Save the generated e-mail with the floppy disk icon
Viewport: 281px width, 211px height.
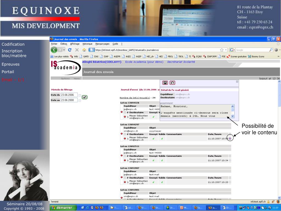click(x=165, y=83)
